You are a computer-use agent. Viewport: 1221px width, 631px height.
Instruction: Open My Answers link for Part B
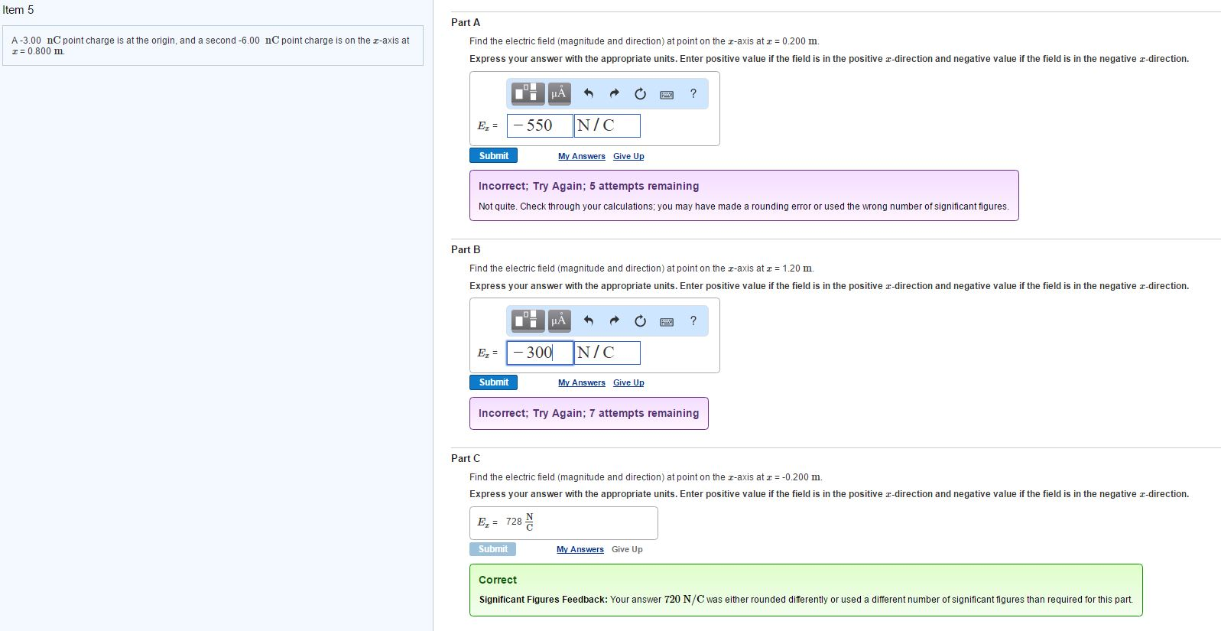581,382
